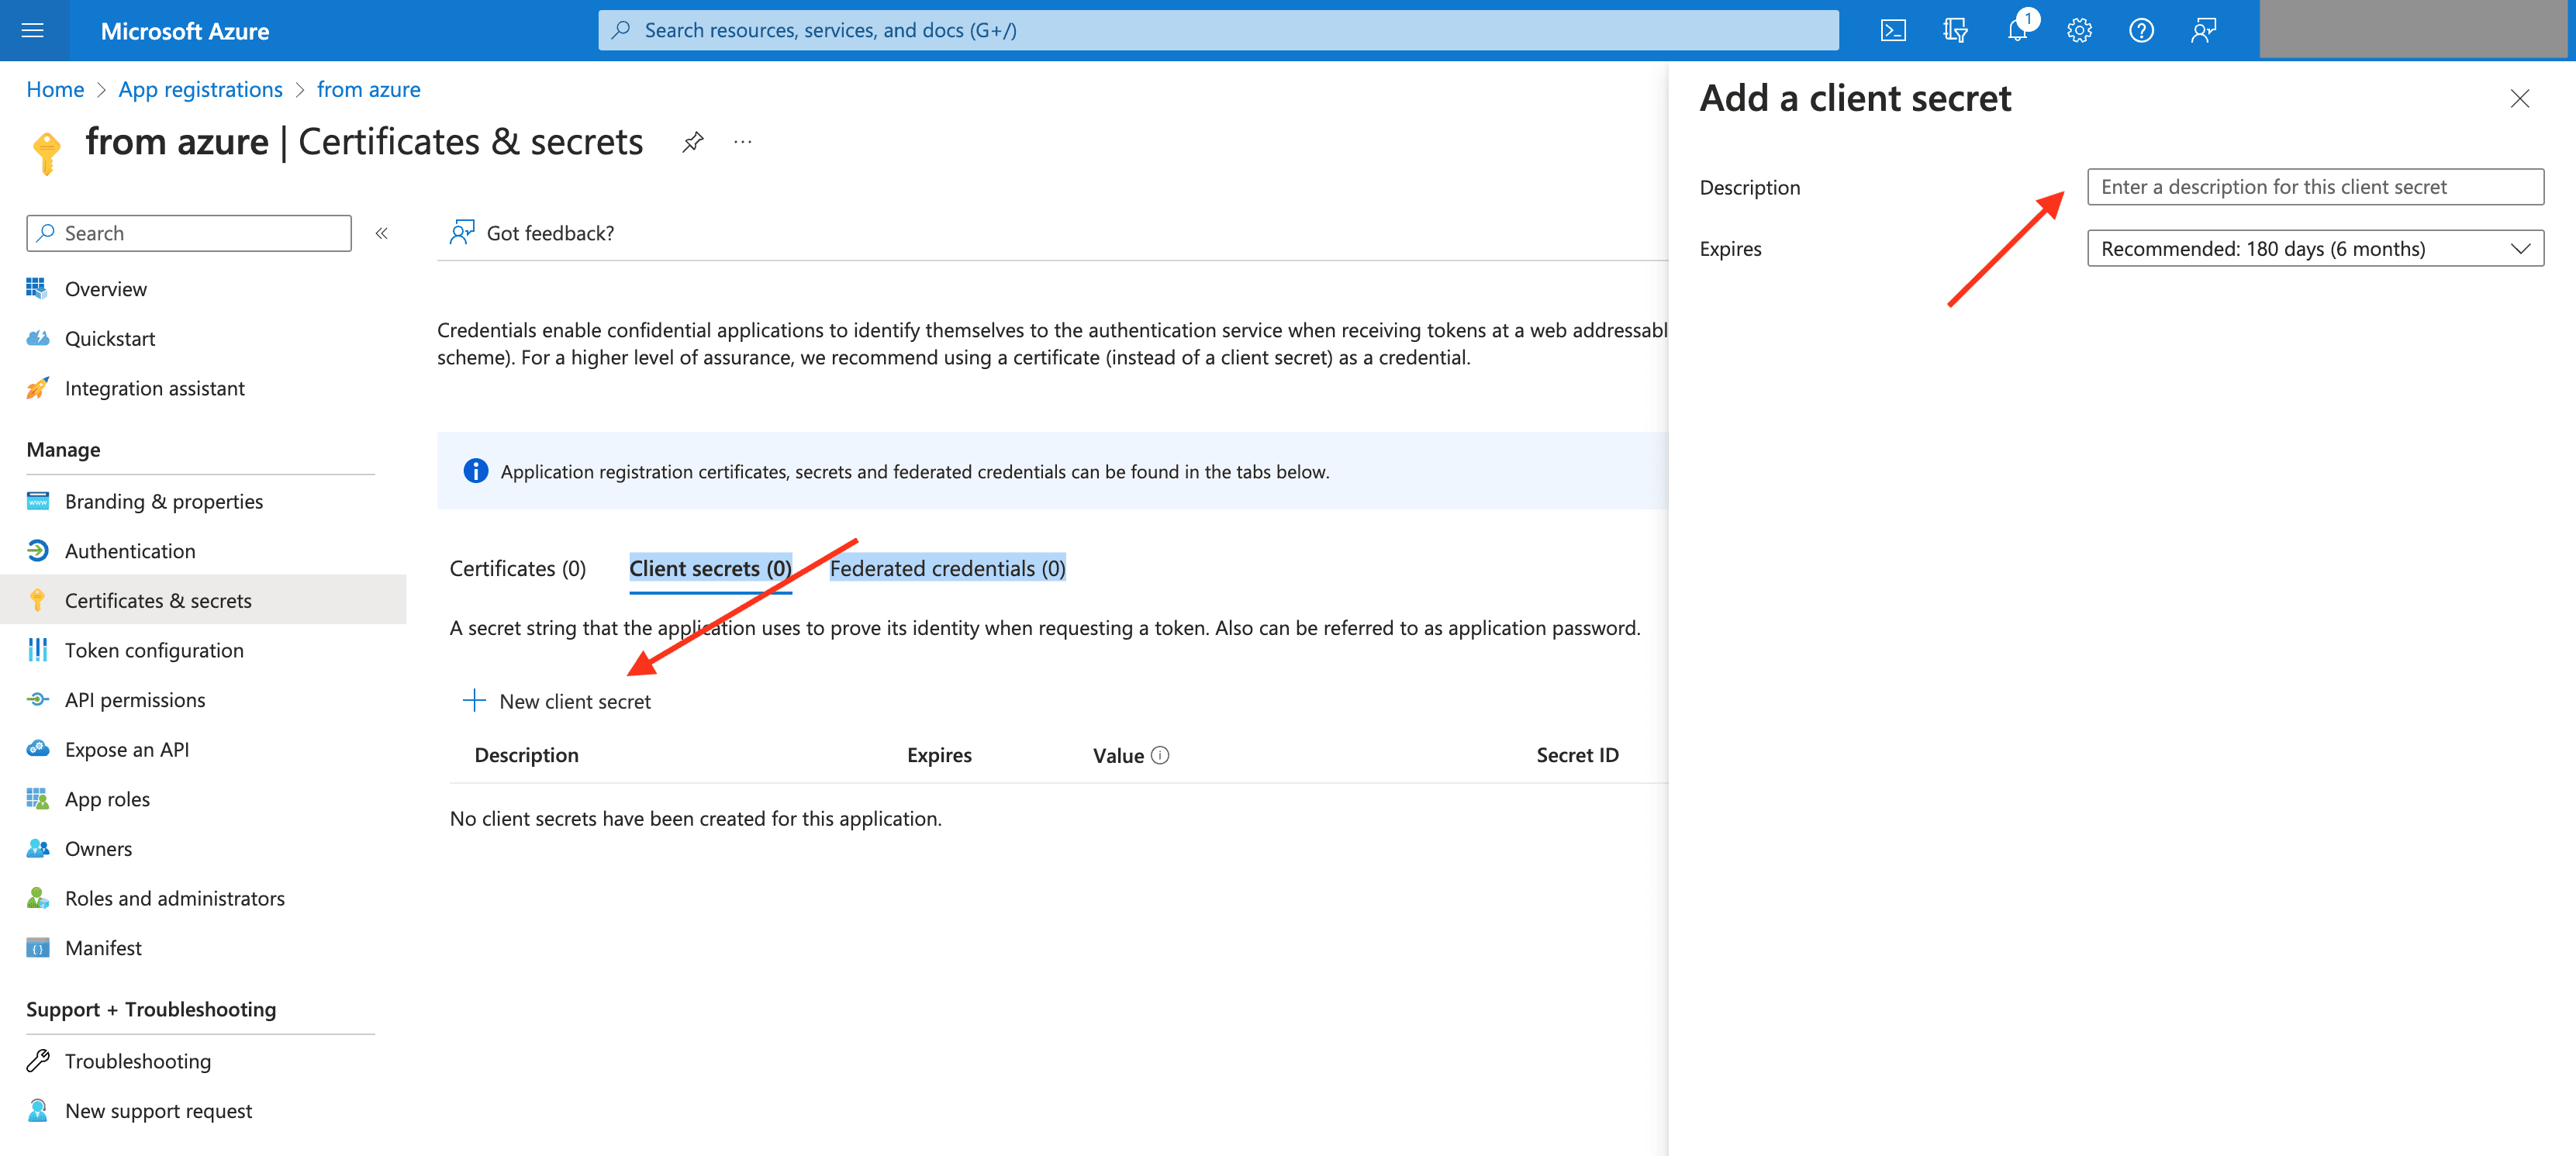The height and width of the screenshot is (1156, 2576).
Task: View notifications bell icon
Action: [x=2018, y=30]
